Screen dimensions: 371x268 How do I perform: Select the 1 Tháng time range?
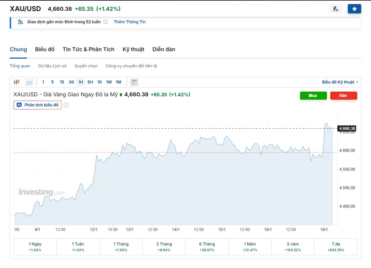[x=121, y=246]
